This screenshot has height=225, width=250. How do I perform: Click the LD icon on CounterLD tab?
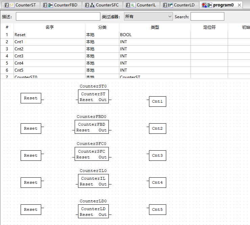click(168, 5)
